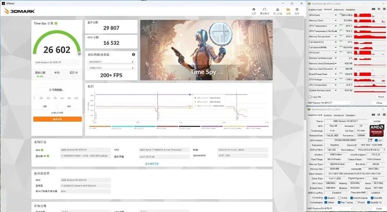This screenshot has width=387, height=212.
Task: Click the orange legend line under monitoring chart
Action: (100, 127)
